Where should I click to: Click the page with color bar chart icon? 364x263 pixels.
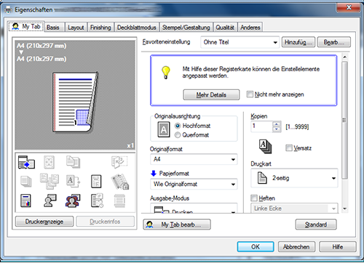(25, 201)
